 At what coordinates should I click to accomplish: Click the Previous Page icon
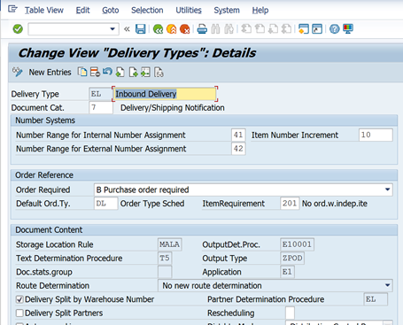260,29
